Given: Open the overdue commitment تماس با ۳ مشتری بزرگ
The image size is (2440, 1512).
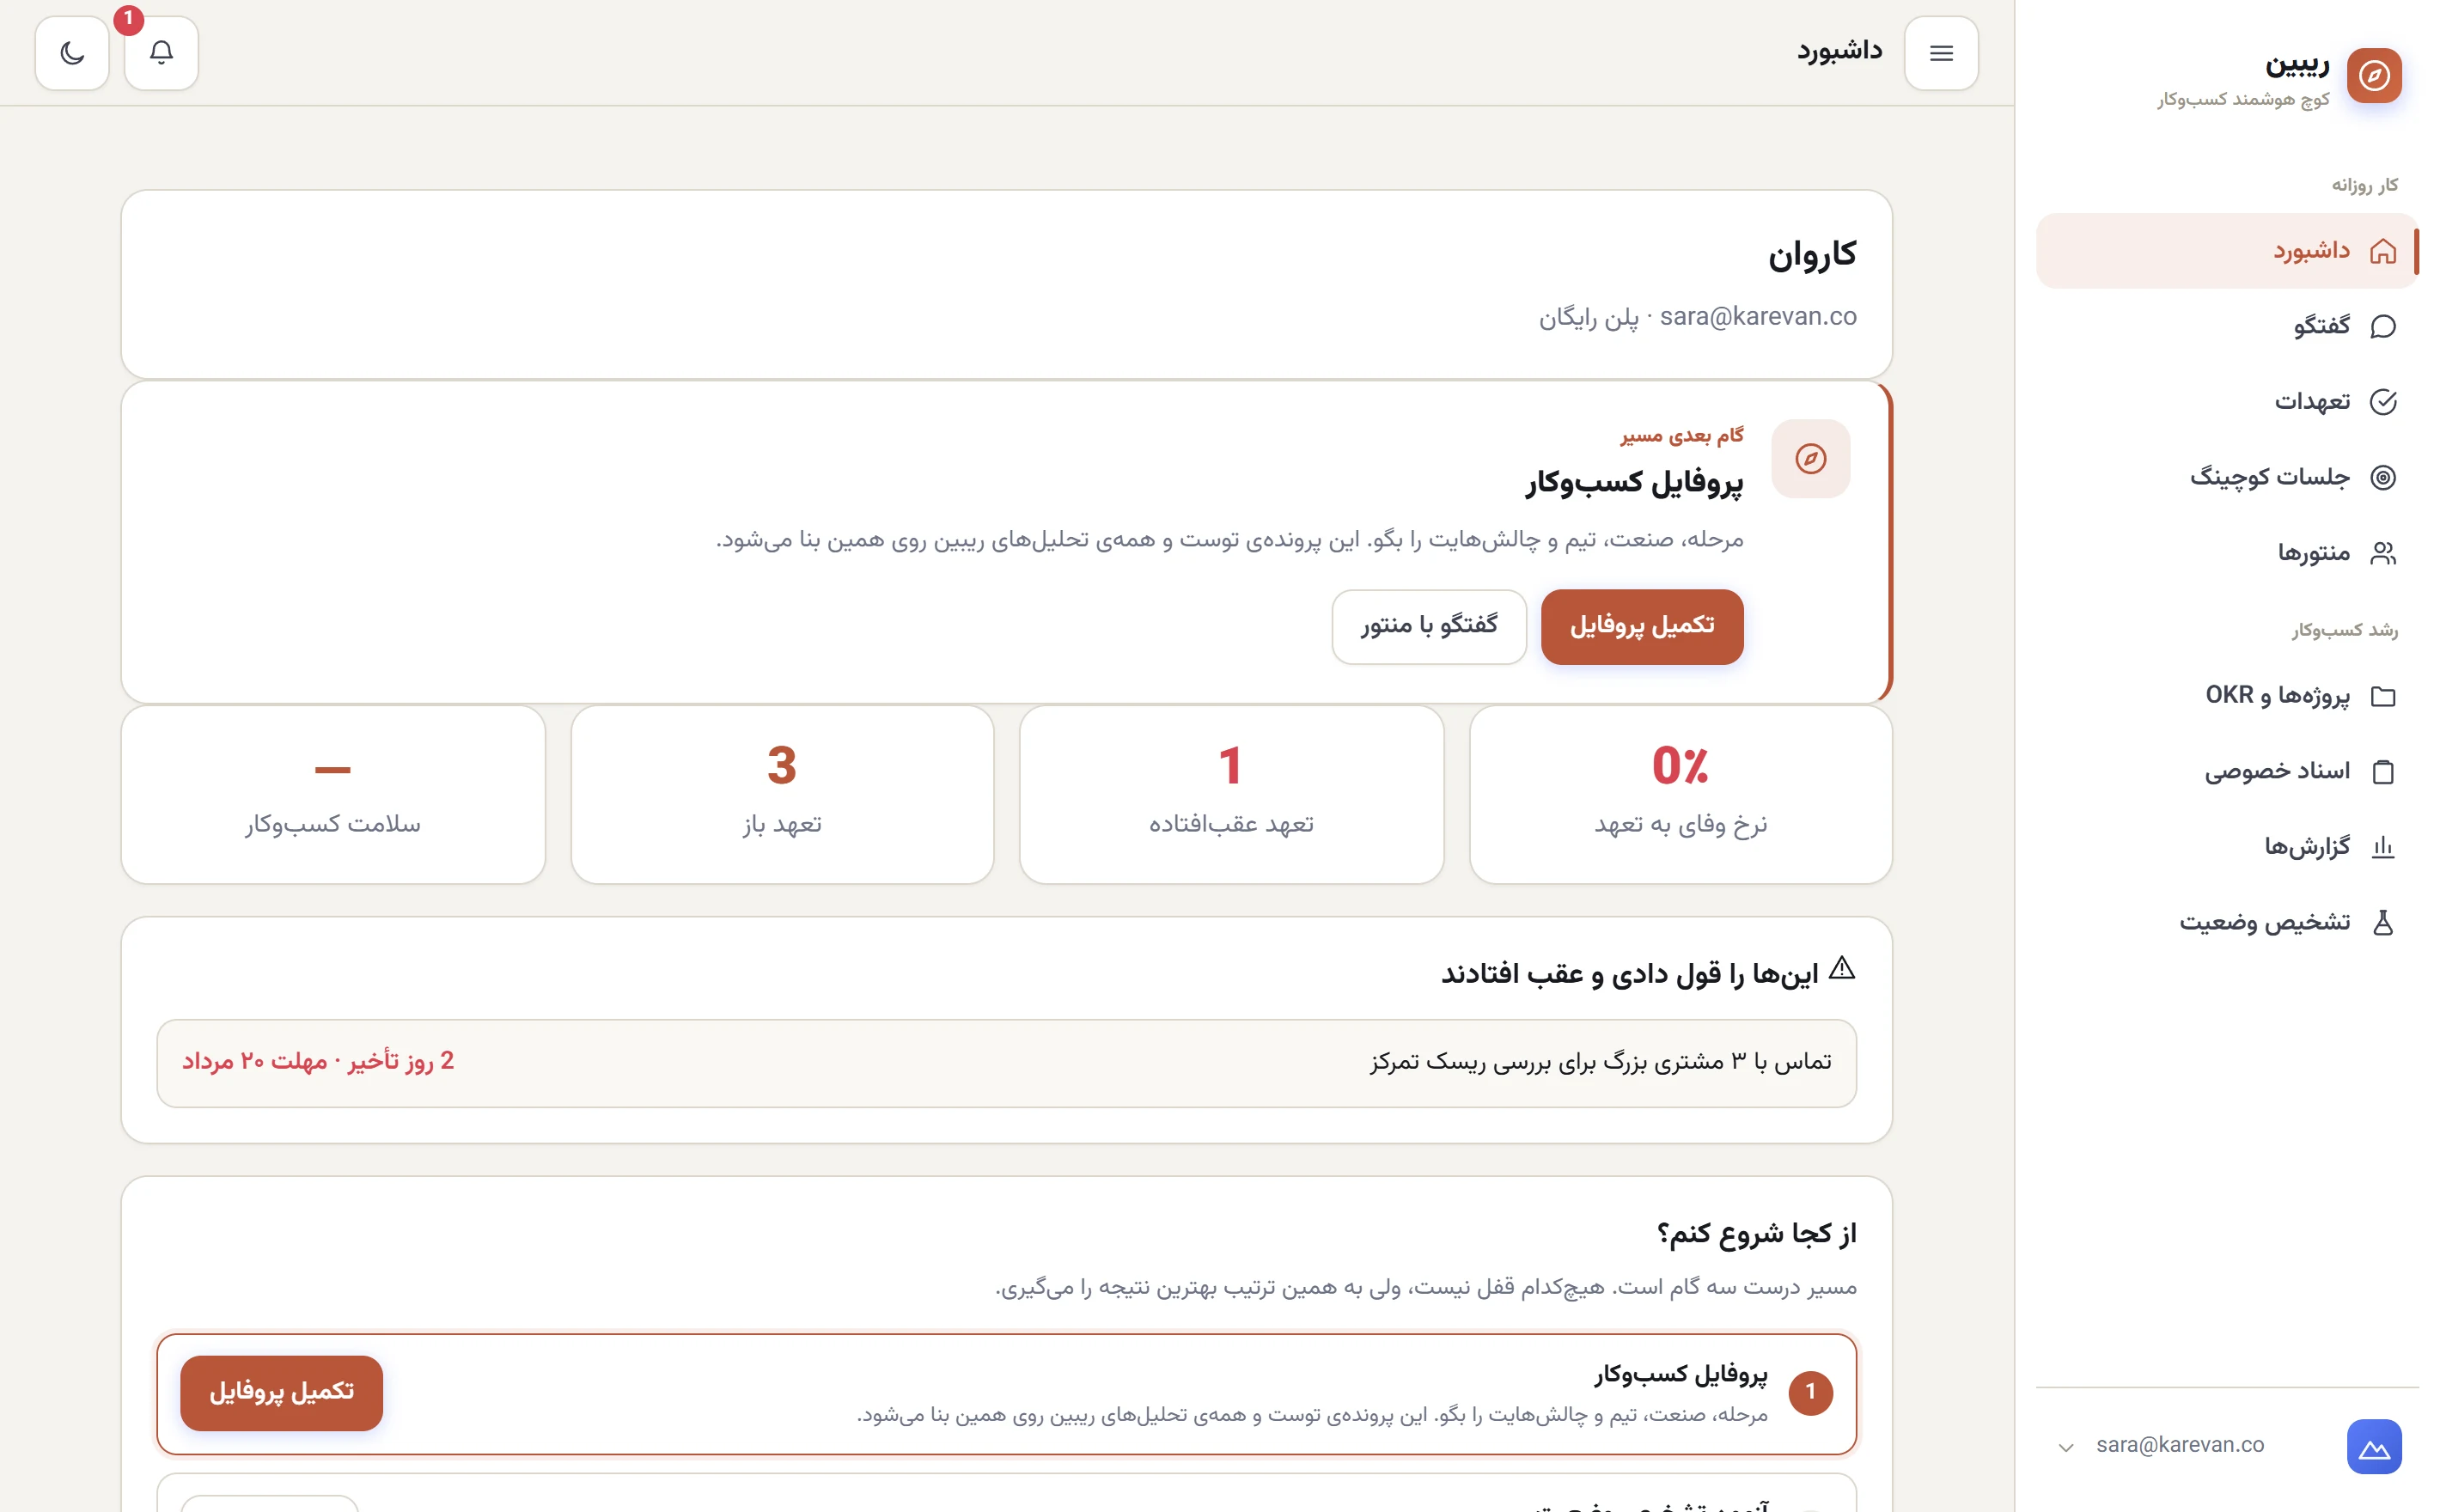Looking at the screenshot, I should coord(1006,1063).
